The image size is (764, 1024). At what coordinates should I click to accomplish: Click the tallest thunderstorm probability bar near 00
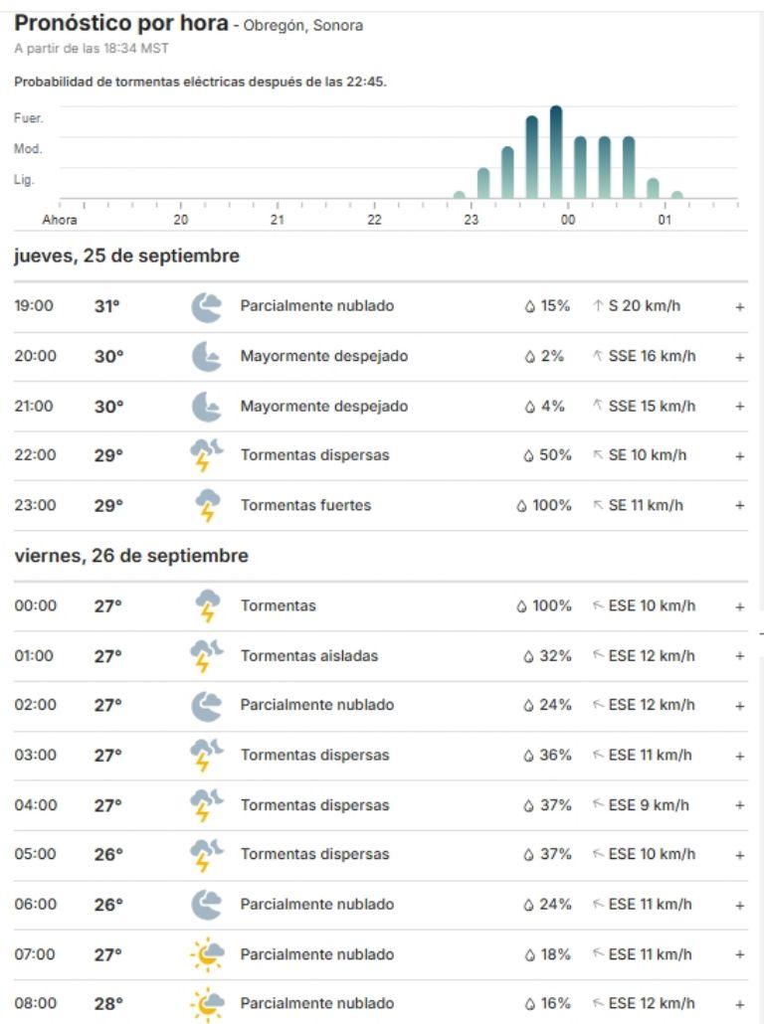(x=555, y=149)
